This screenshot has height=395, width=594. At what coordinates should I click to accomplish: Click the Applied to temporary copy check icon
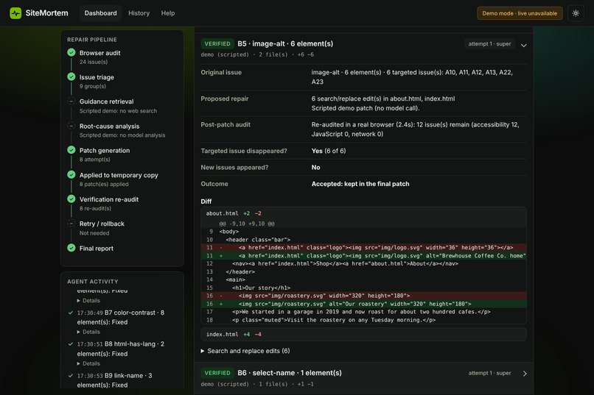pos(71,174)
